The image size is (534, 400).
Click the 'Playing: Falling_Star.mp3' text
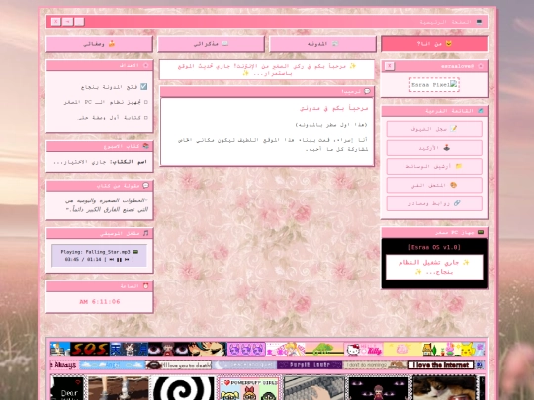click(x=96, y=252)
